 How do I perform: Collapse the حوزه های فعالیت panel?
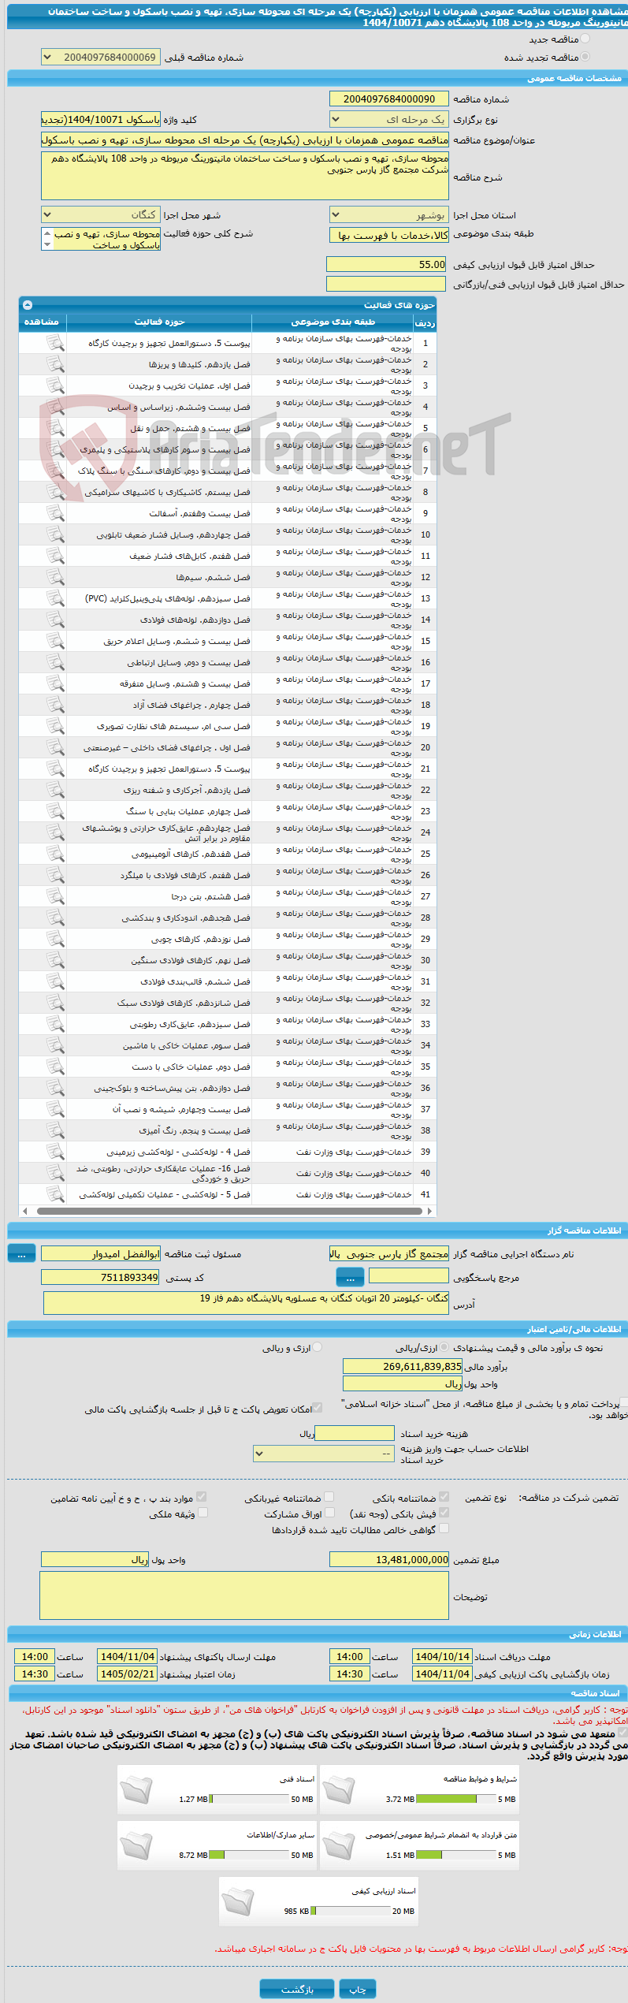[28, 304]
